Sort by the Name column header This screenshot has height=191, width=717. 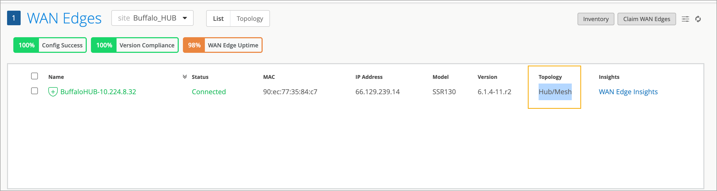point(56,77)
